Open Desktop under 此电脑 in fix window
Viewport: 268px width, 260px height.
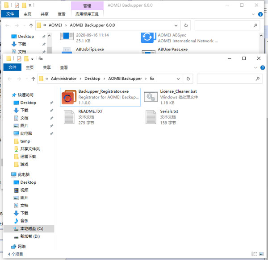click(25, 182)
